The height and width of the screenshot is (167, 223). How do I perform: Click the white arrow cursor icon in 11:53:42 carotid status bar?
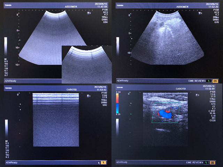(99, 163)
